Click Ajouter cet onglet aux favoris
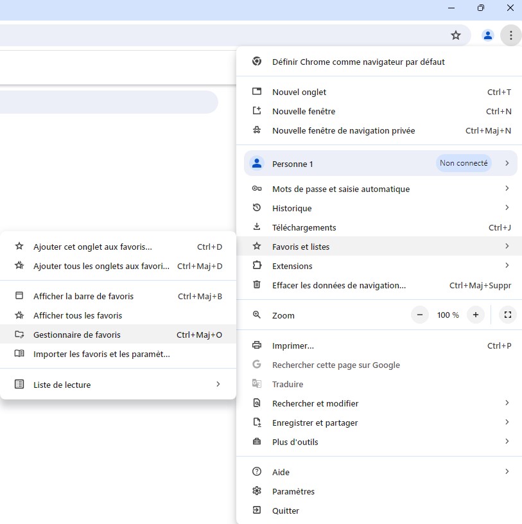Viewport: 522px width, 524px height. point(92,247)
